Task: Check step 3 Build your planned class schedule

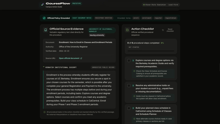Action: tap(129, 108)
